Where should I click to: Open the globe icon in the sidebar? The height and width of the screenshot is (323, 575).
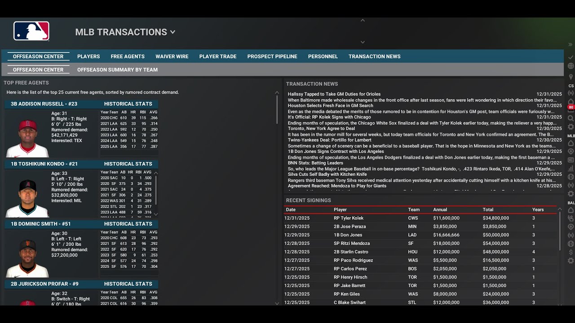[x=571, y=66]
